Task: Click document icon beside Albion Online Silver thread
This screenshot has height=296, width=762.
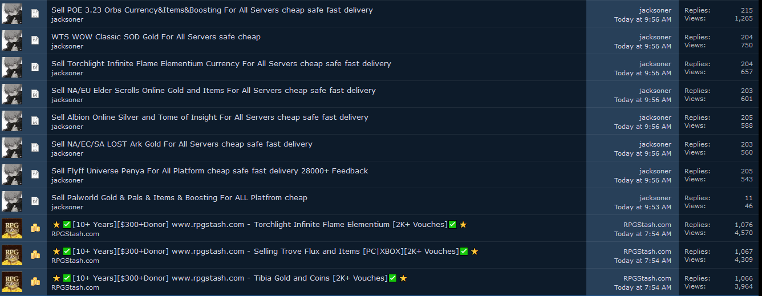Action: pyautogui.click(x=35, y=121)
